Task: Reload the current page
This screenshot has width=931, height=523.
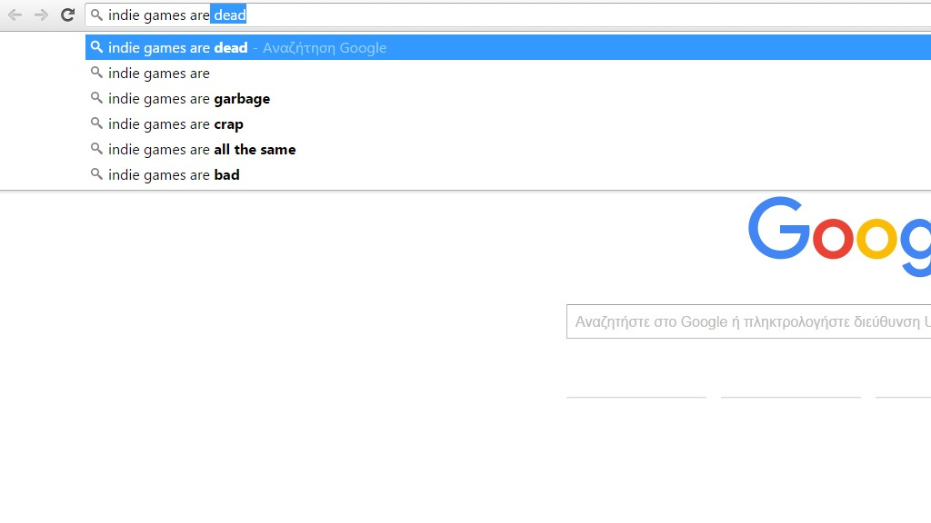Action: (67, 15)
